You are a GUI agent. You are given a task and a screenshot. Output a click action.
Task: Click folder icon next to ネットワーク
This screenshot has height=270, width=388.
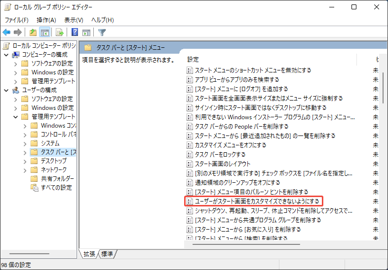[34, 170]
